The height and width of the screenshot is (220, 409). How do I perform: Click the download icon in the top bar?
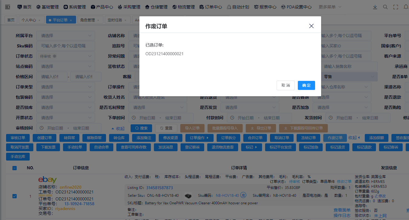(x=375, y=7)
